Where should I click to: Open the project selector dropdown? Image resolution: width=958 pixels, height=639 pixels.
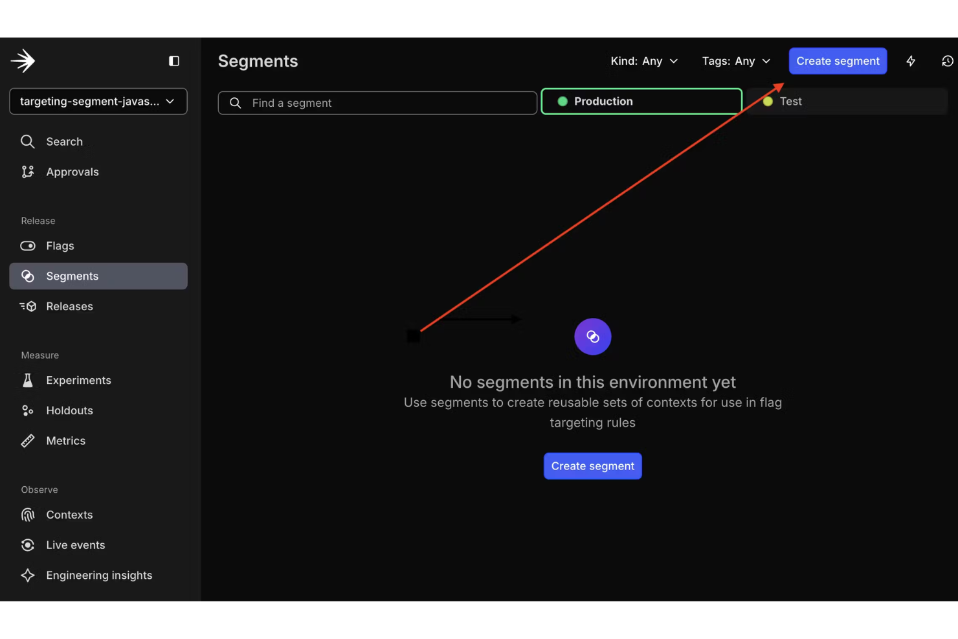[98, 101]
